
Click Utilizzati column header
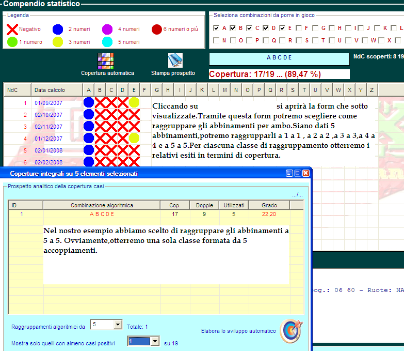[234, 205]
